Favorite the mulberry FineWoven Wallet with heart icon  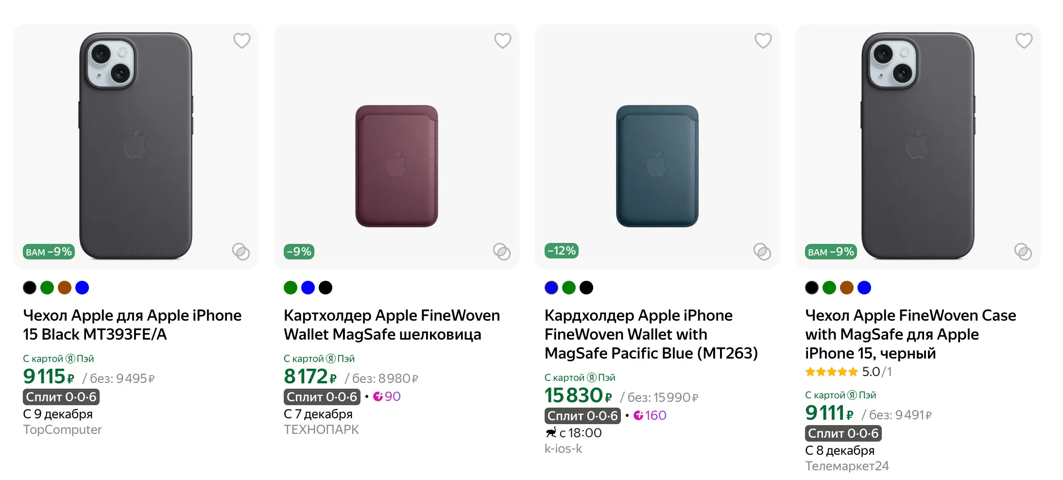502,41
